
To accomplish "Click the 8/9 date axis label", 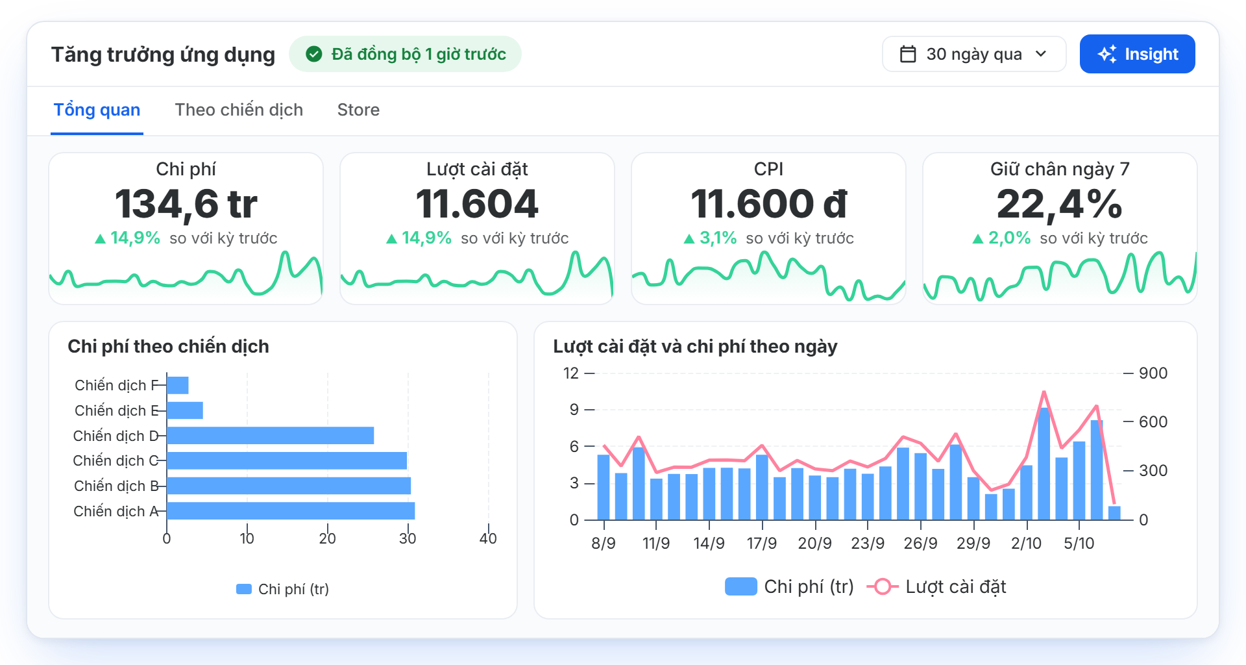I will 604,544.
